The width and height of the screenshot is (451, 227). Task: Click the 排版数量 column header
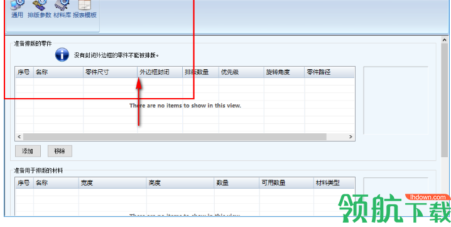[201, 72]
